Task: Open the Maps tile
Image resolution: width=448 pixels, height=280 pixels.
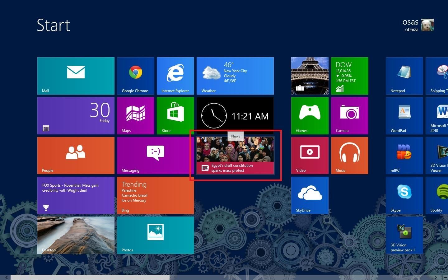Action: [x=136, y=116]
